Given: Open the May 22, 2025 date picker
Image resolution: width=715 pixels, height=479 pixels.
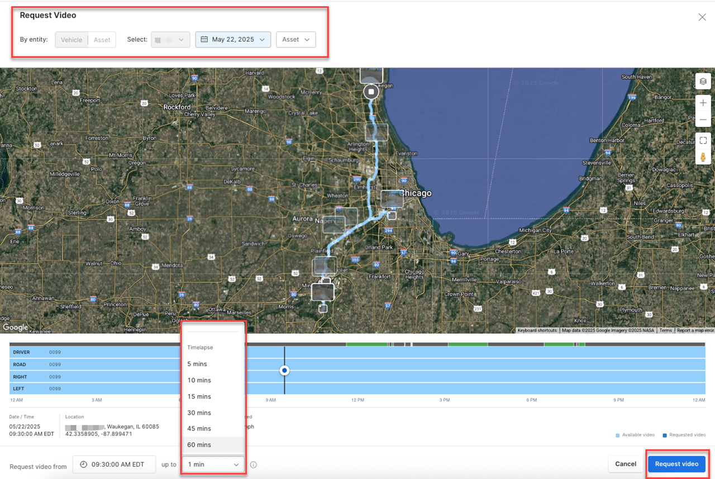Looking at the screenshot, I should 233,40.
